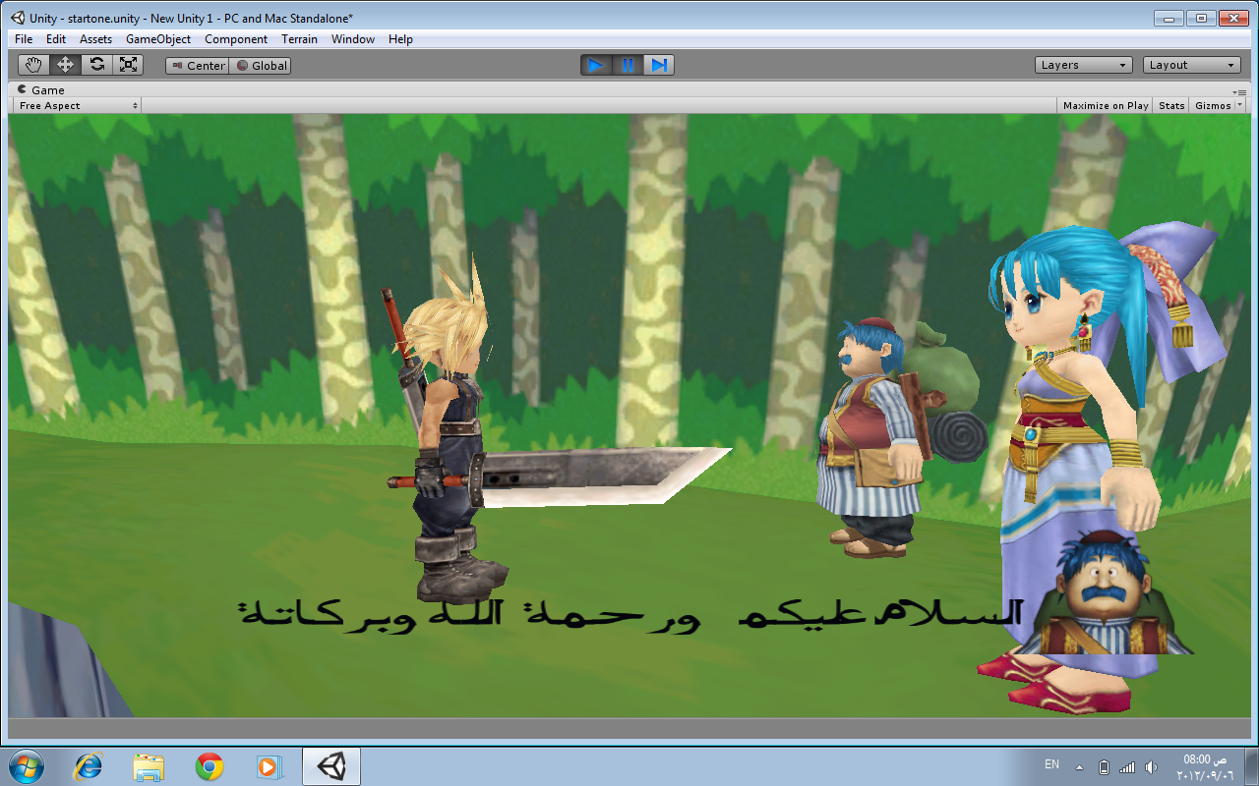Pause the running game

pyautogui.click(x=628, y=65)
